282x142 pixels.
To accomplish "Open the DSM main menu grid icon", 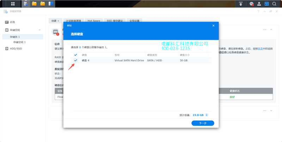I will pos(13,4).
